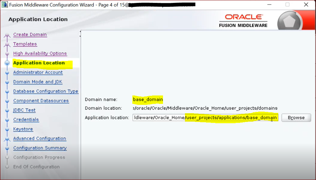The width and height of the screenshot is (316, 180).
Task: Click the Administrator Account node icon
Action: 7,73
